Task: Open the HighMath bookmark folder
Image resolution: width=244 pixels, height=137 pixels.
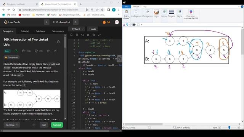Action: point(39,15)
